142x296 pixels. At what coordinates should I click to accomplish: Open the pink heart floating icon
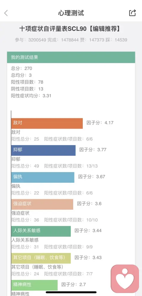[x=125, y=279]
